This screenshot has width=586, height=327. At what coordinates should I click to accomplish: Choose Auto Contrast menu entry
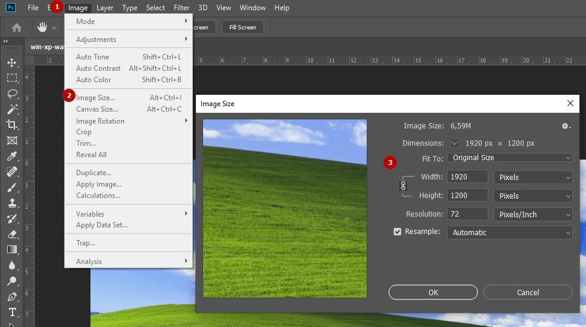point(129,68)
